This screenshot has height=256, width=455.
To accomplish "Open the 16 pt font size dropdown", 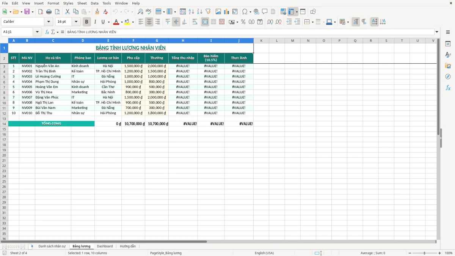I will click(76, 22).
